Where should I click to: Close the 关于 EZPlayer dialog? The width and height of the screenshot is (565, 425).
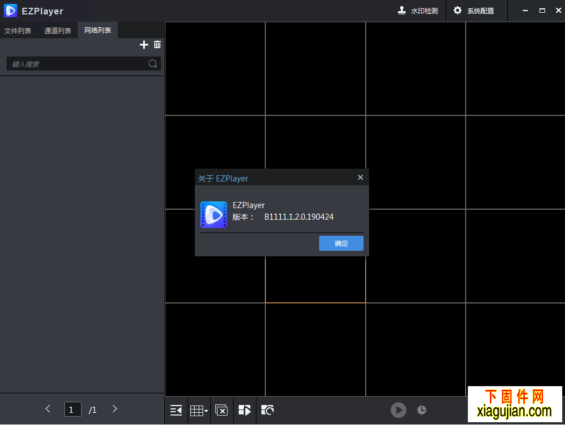(360, 177)
